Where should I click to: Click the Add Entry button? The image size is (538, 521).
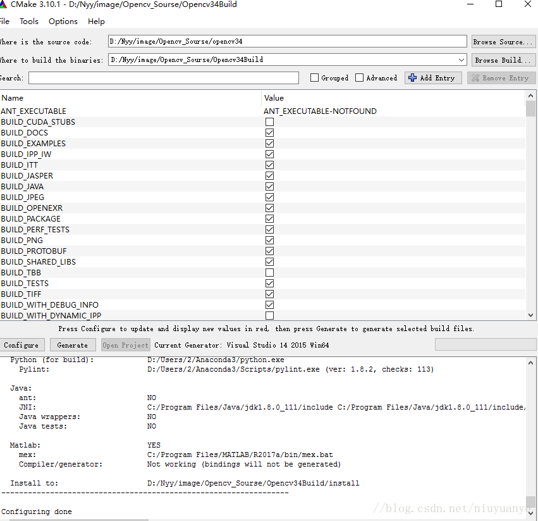tap(433, 78)
